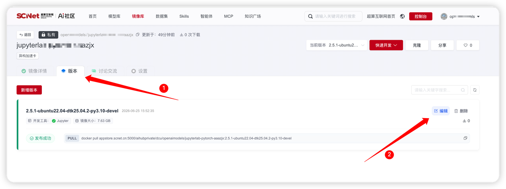Select 镜像库 in the top navigation
Image resolution: width=506 pixels, height=189 pixels.
[x=138, y=17]
